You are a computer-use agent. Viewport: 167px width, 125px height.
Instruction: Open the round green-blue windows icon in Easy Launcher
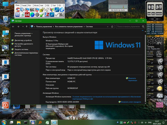[32, 15]
